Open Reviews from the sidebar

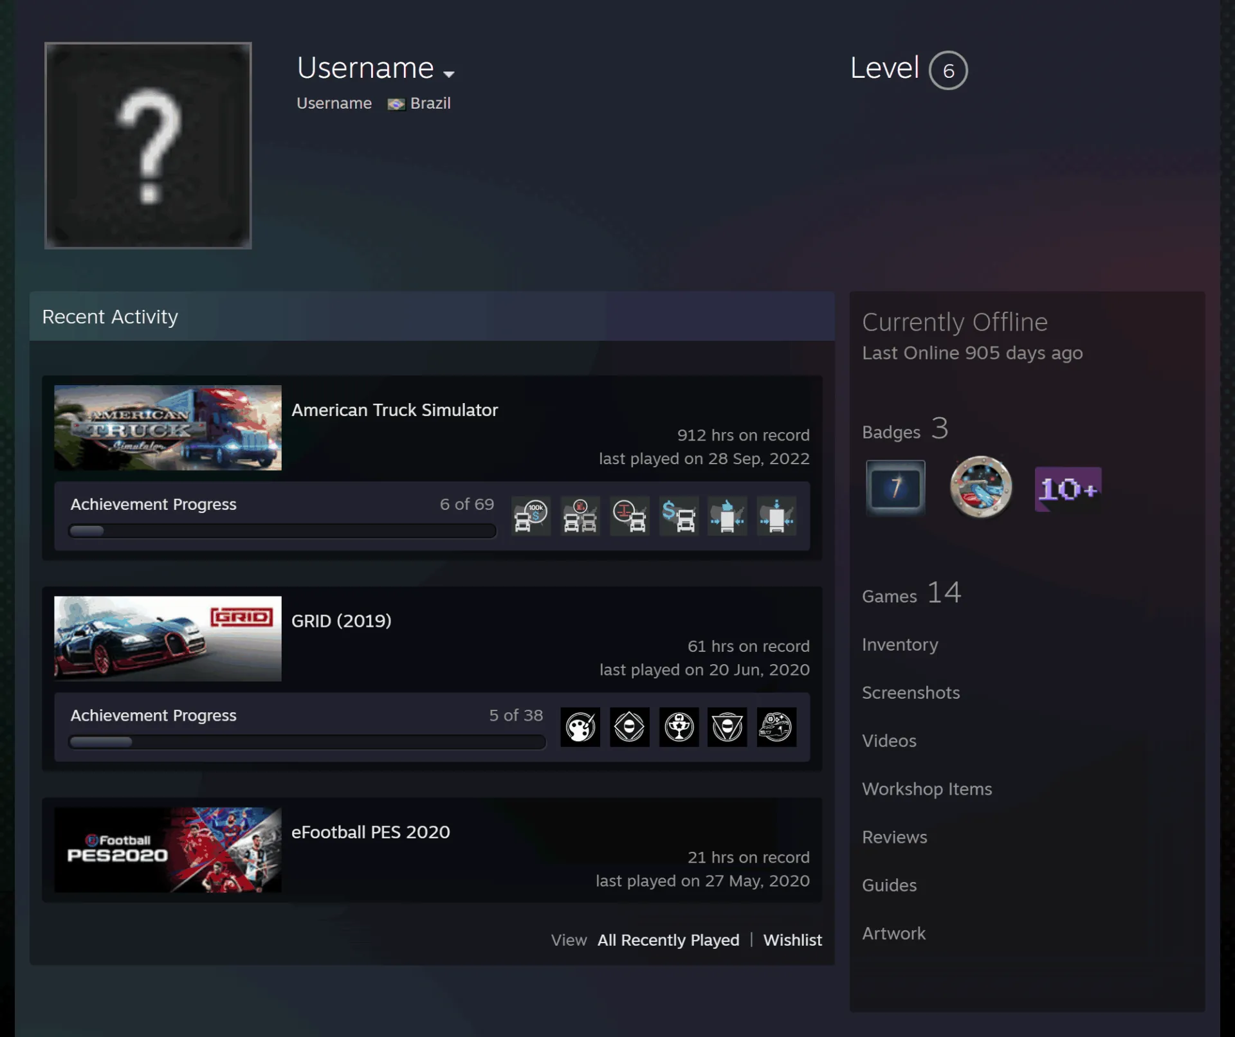[895, 837]
